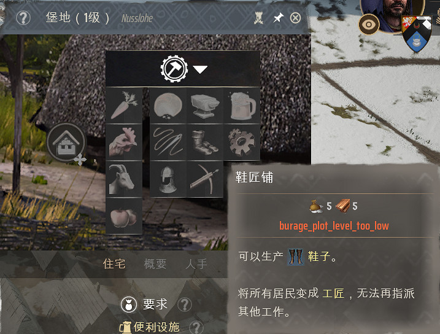This screenshot has width=440, height=334.
Task: Open the hammer workshop category selector
Action: coord(174,69)
